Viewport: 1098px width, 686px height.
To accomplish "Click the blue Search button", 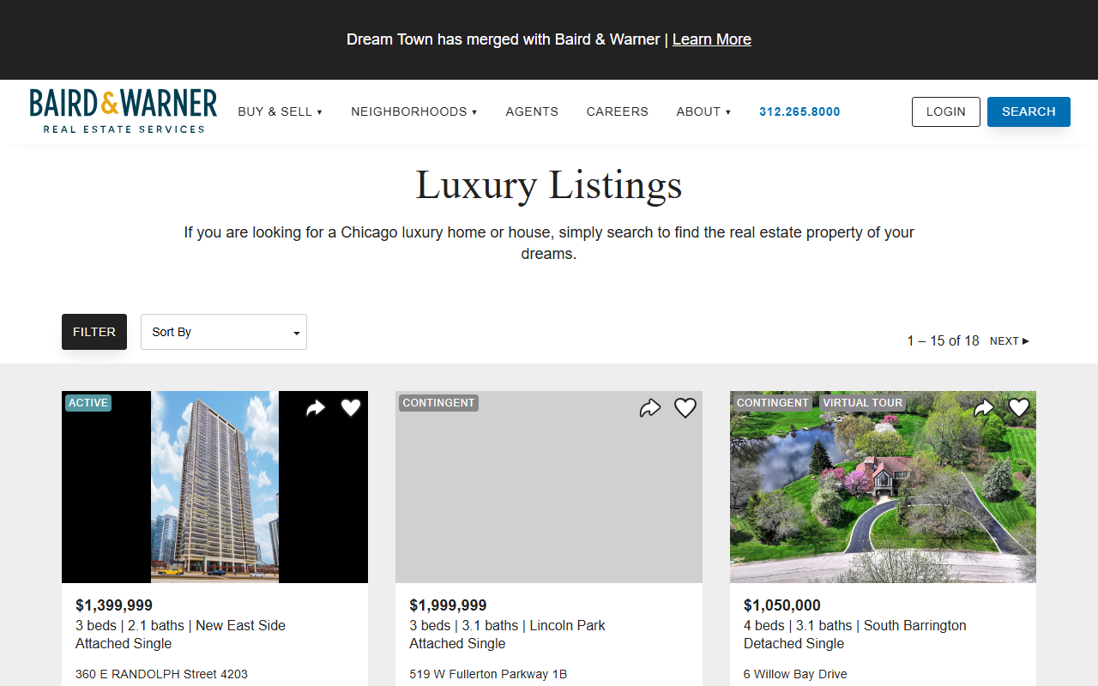I will [1029, 111].
